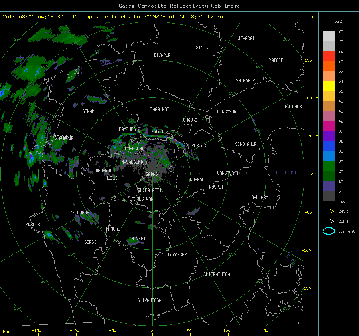The height and width of the screenshot is (336, 359).
Task: Select the magenta 42 dBZ color swatch
Action: click(329, 126)
